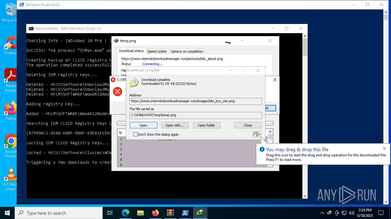The image size is (391, 219).
Task: Switch to the Download status tab
Action: tap(131, 51)
